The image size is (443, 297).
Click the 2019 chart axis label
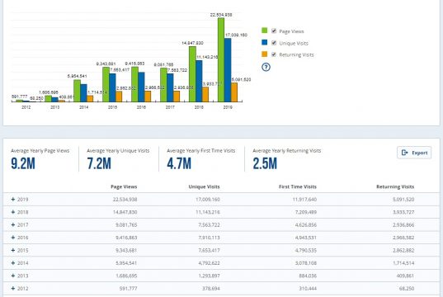(x=228, y=107)
